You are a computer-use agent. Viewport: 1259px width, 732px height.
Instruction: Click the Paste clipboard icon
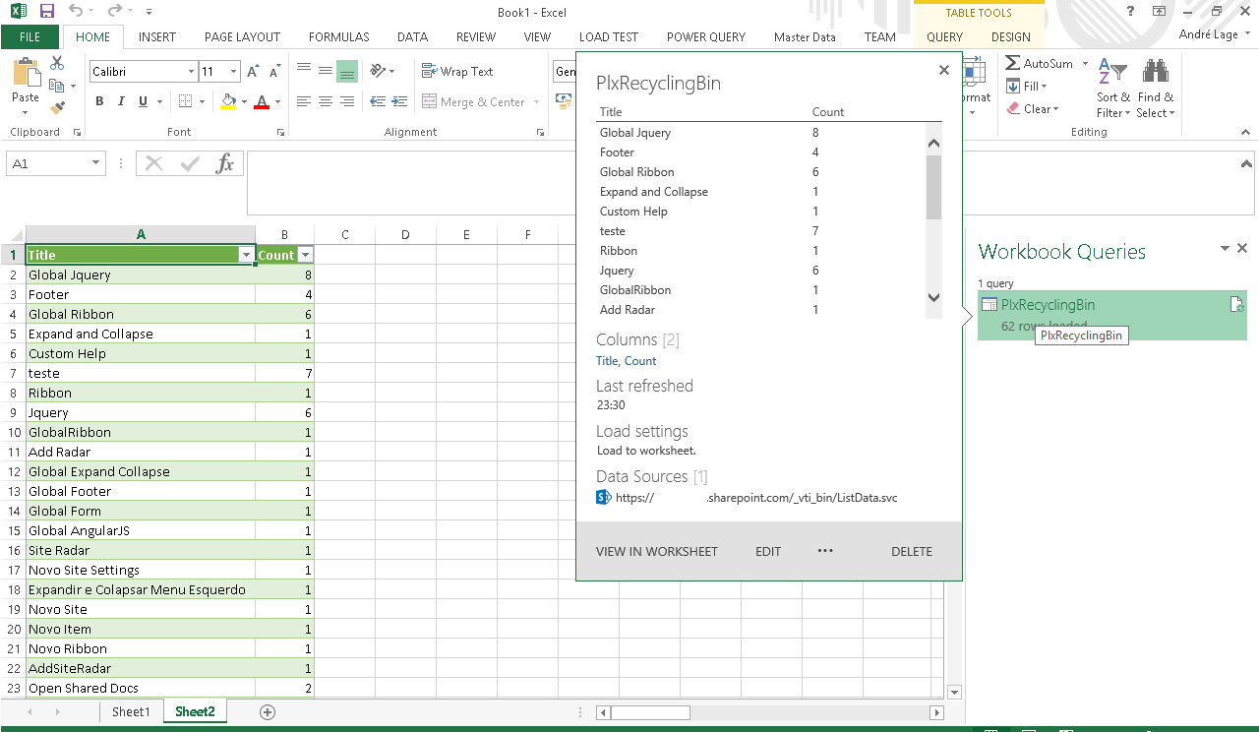tap(26, 72)
